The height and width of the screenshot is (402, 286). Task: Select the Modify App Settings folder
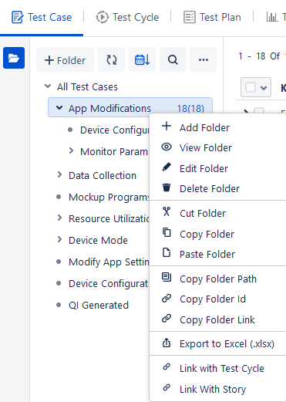coord(109,262)
